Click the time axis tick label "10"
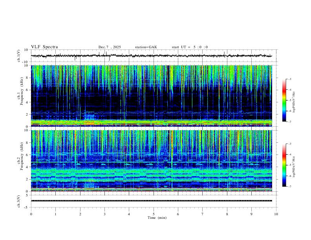The height and width of the screenshot is (240, 311). (276, 214)
